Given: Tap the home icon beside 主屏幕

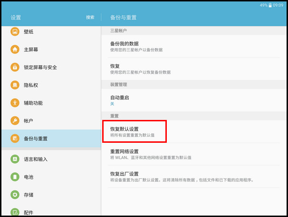Looking at the screenshot, I should 15,49.
